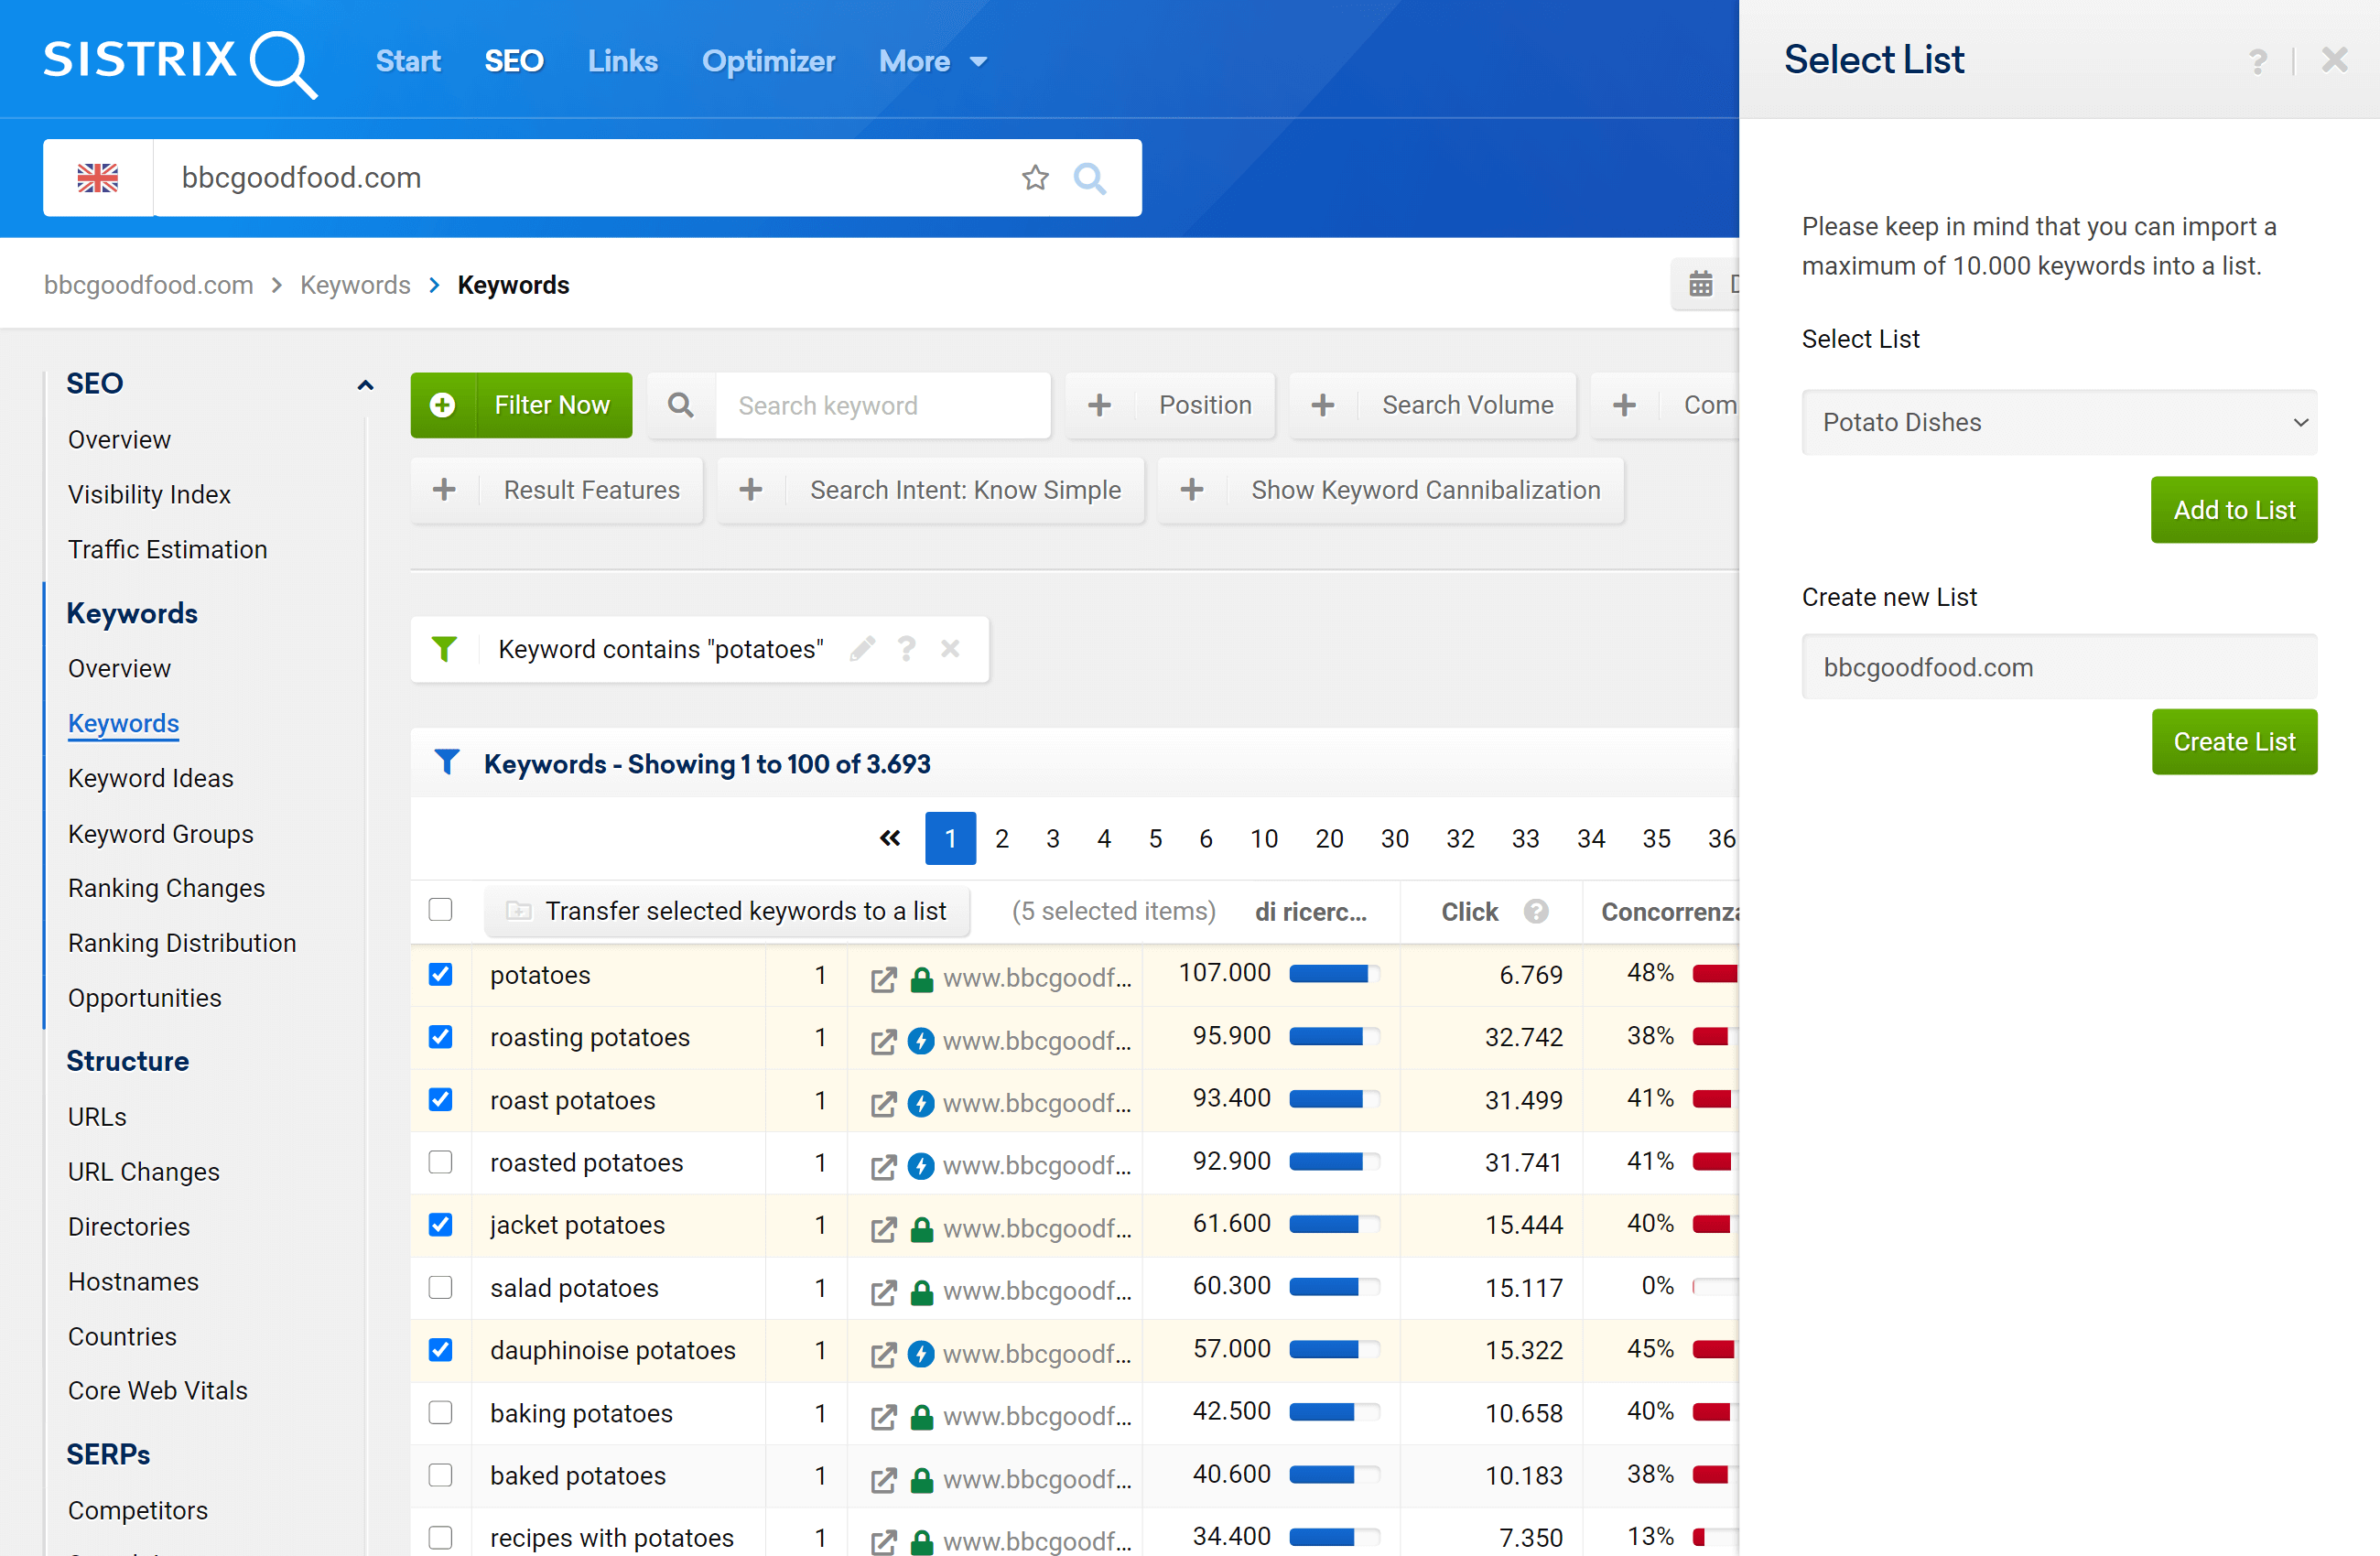Open the Start menu tab
The height and width of the screenshot is (1556, 2380).
[408, 62]
